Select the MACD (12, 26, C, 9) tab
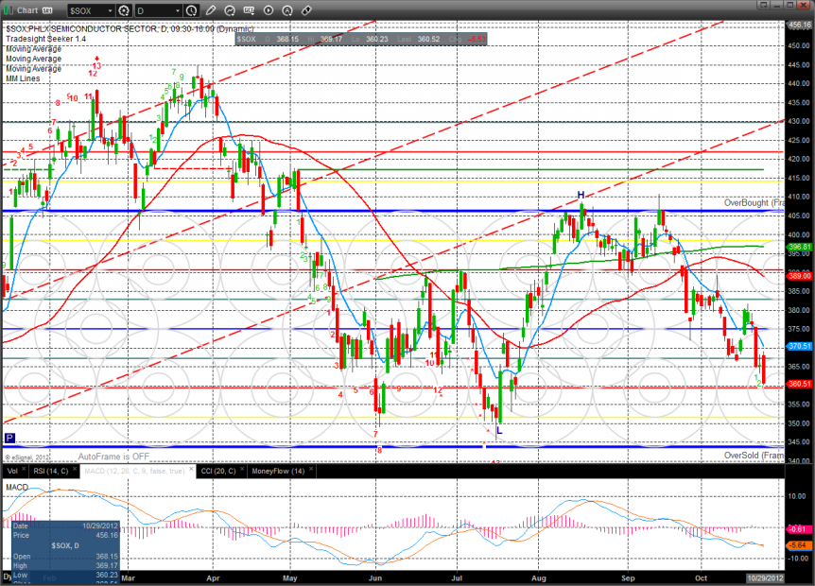The image size is (815, 586). (x=134, y=472)
